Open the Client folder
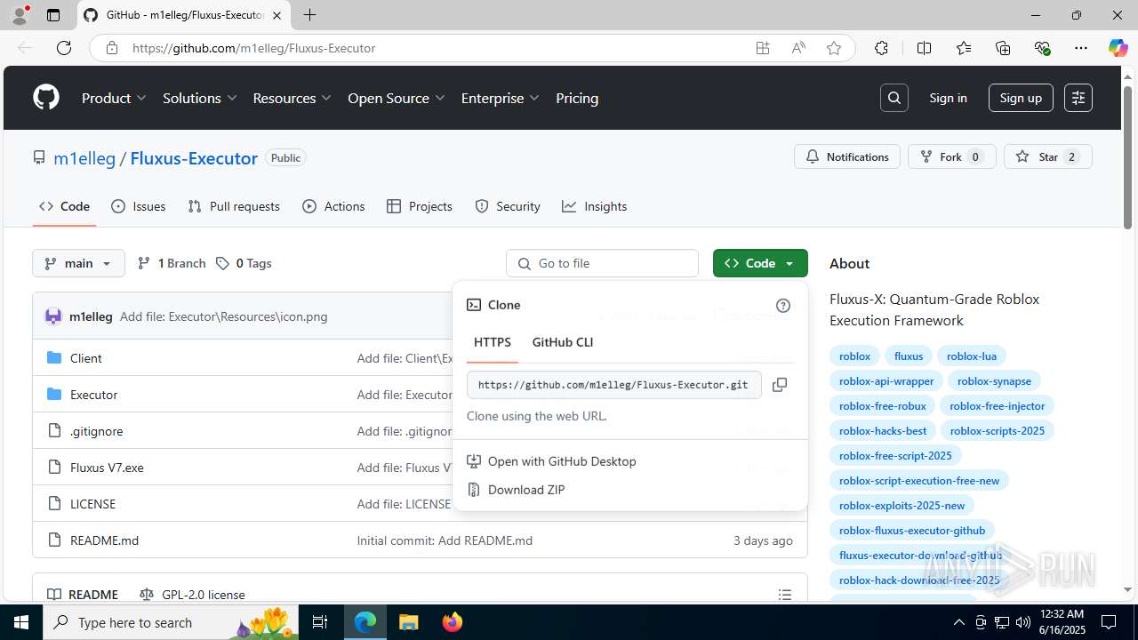The width and height of the screenshot is (1138, 640). click(86, 358)
